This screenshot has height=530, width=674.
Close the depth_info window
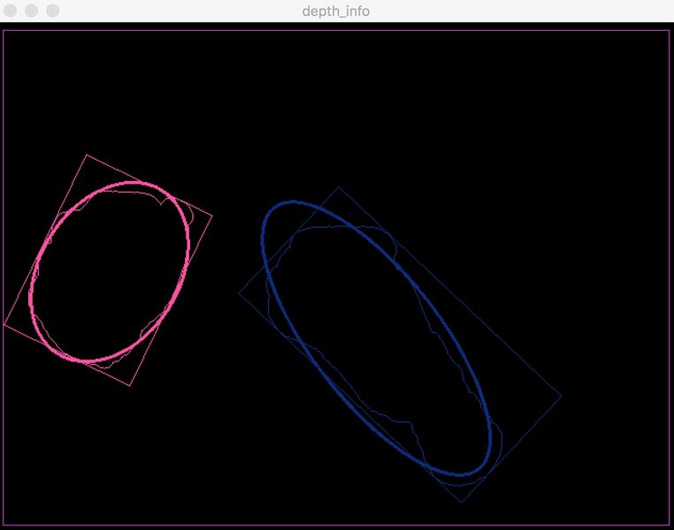pyautogui.click(x=11, y=11)
